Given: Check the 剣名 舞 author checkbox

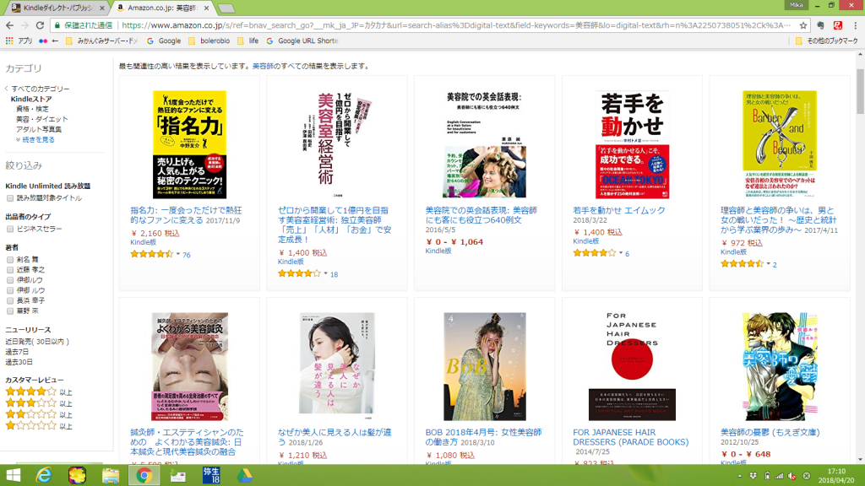Looking at the screenshot, I should tap(10, 260).
